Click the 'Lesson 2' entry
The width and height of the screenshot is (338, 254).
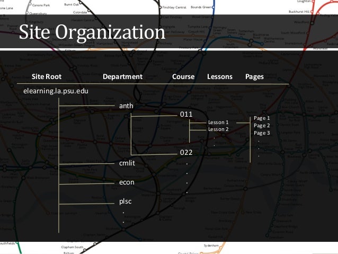click(218, 129)
